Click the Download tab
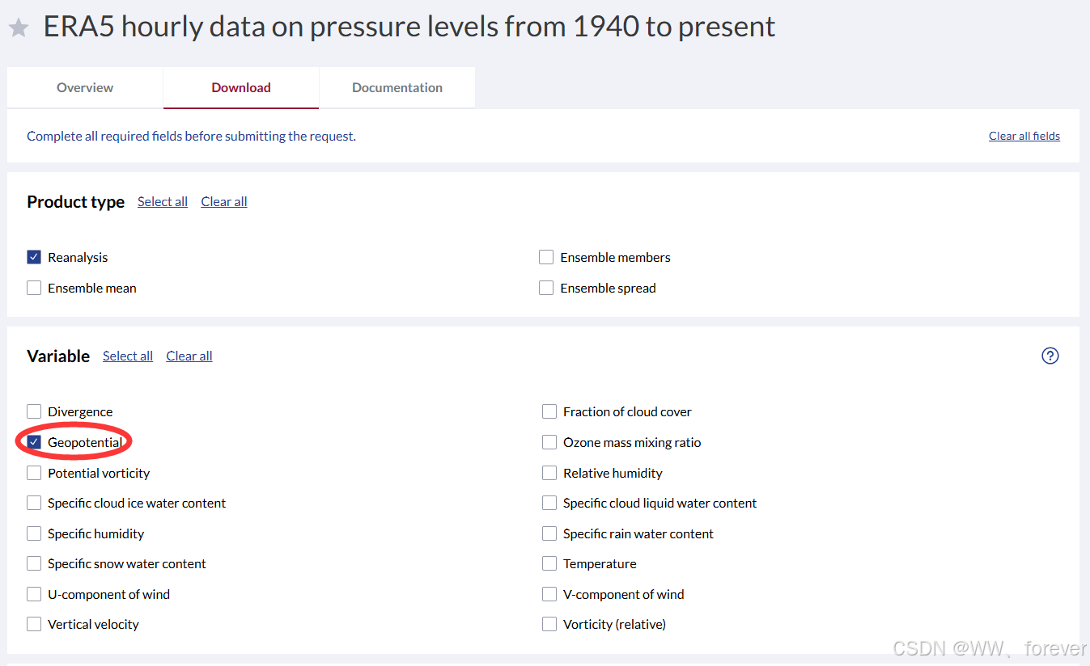Image resolution: width=1090 pixels, height=666 pixels. [x=241, y=87]
